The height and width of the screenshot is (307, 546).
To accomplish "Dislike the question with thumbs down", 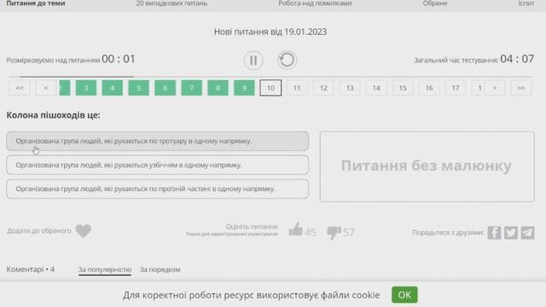I will point(334,233).
